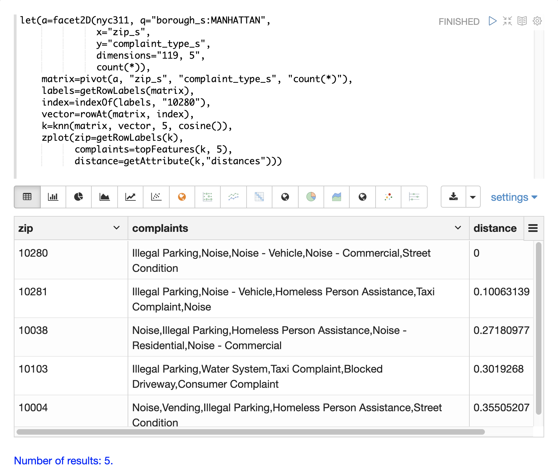Open the zip column sort menu

point(117,228)
